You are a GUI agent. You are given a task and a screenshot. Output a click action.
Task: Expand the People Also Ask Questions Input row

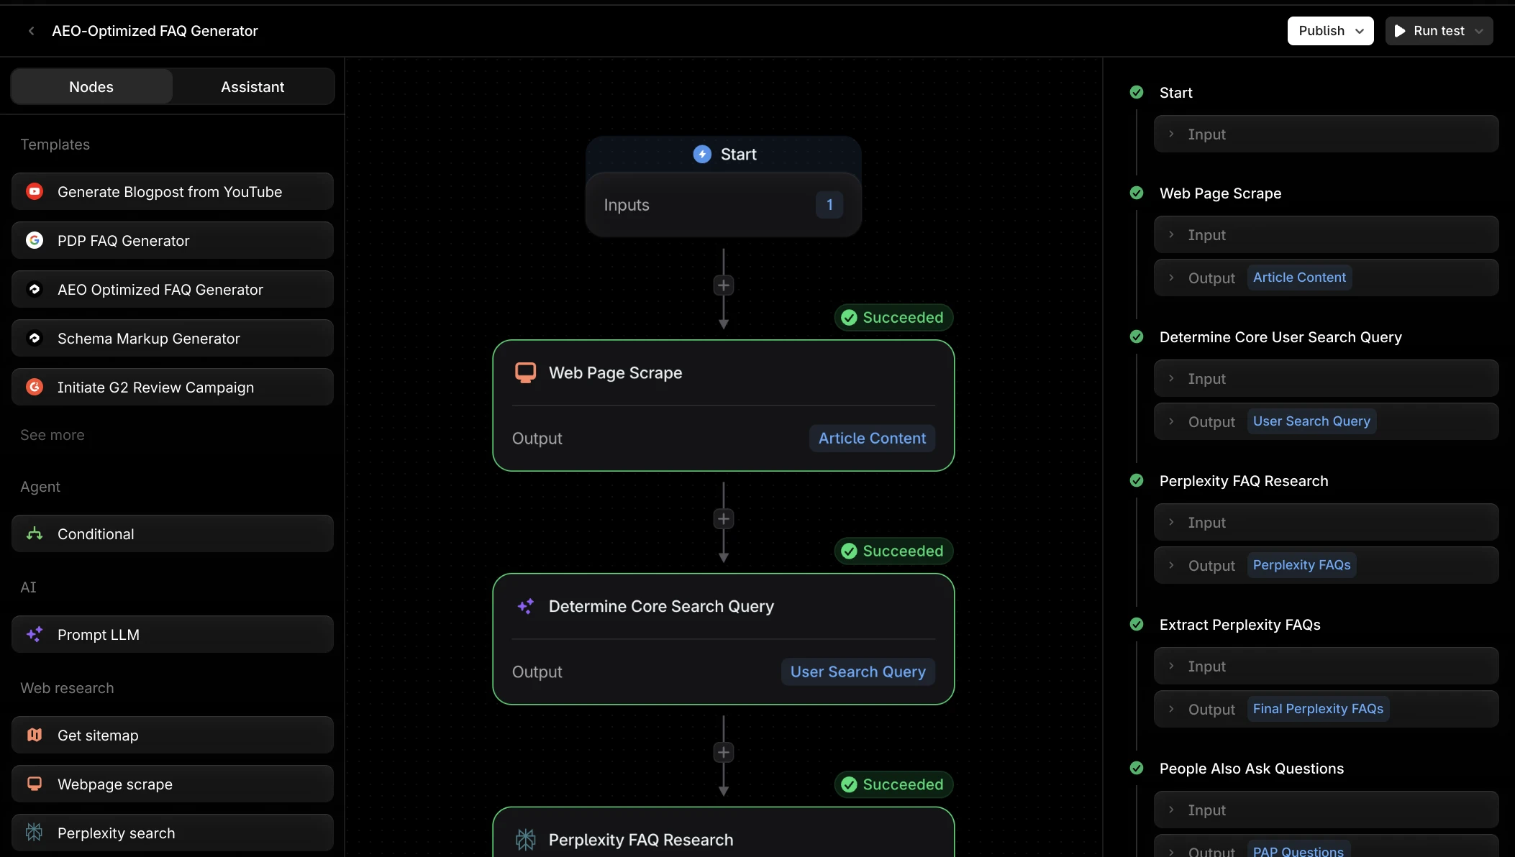click(x=1326, y=810)
